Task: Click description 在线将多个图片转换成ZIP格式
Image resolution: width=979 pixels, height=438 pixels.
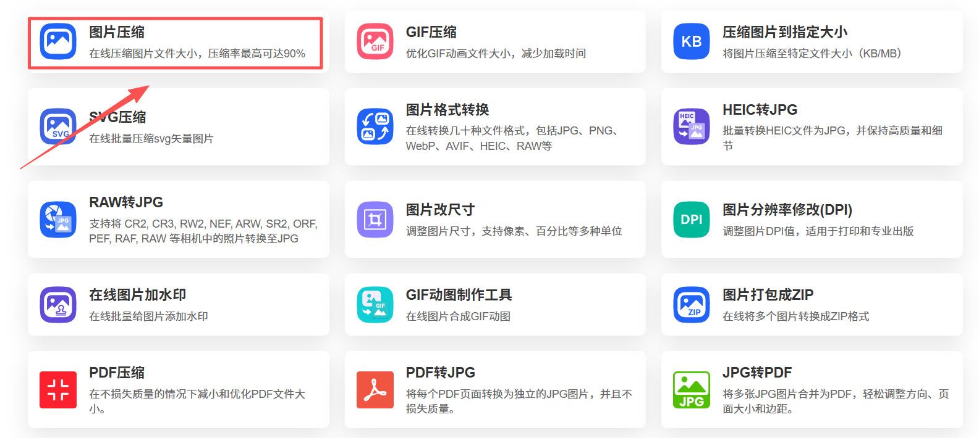Action: [796, 316]
